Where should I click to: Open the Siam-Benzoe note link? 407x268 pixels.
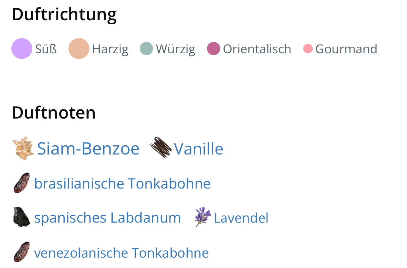click(x=88, y=149)
